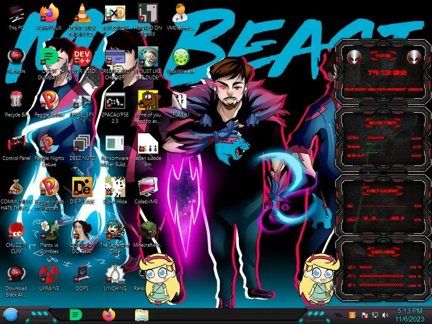Image resolution: width=432 pixels, height=324 pixels.
Task: Click the FLASH ! desktop icon
Action: click(181, 105)
